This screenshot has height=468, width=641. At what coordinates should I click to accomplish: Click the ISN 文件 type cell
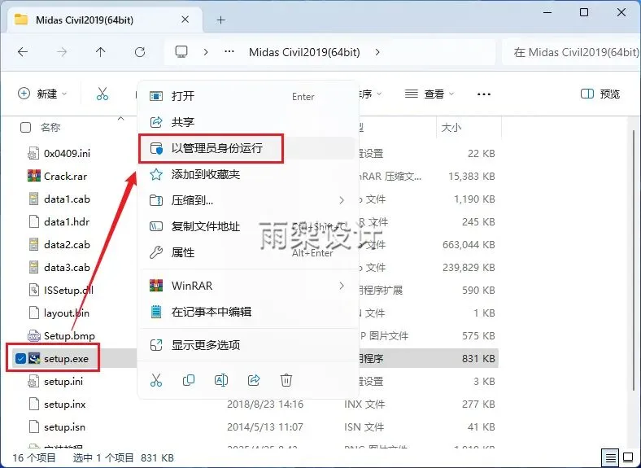pyautogui.click(x=364, y=427)
